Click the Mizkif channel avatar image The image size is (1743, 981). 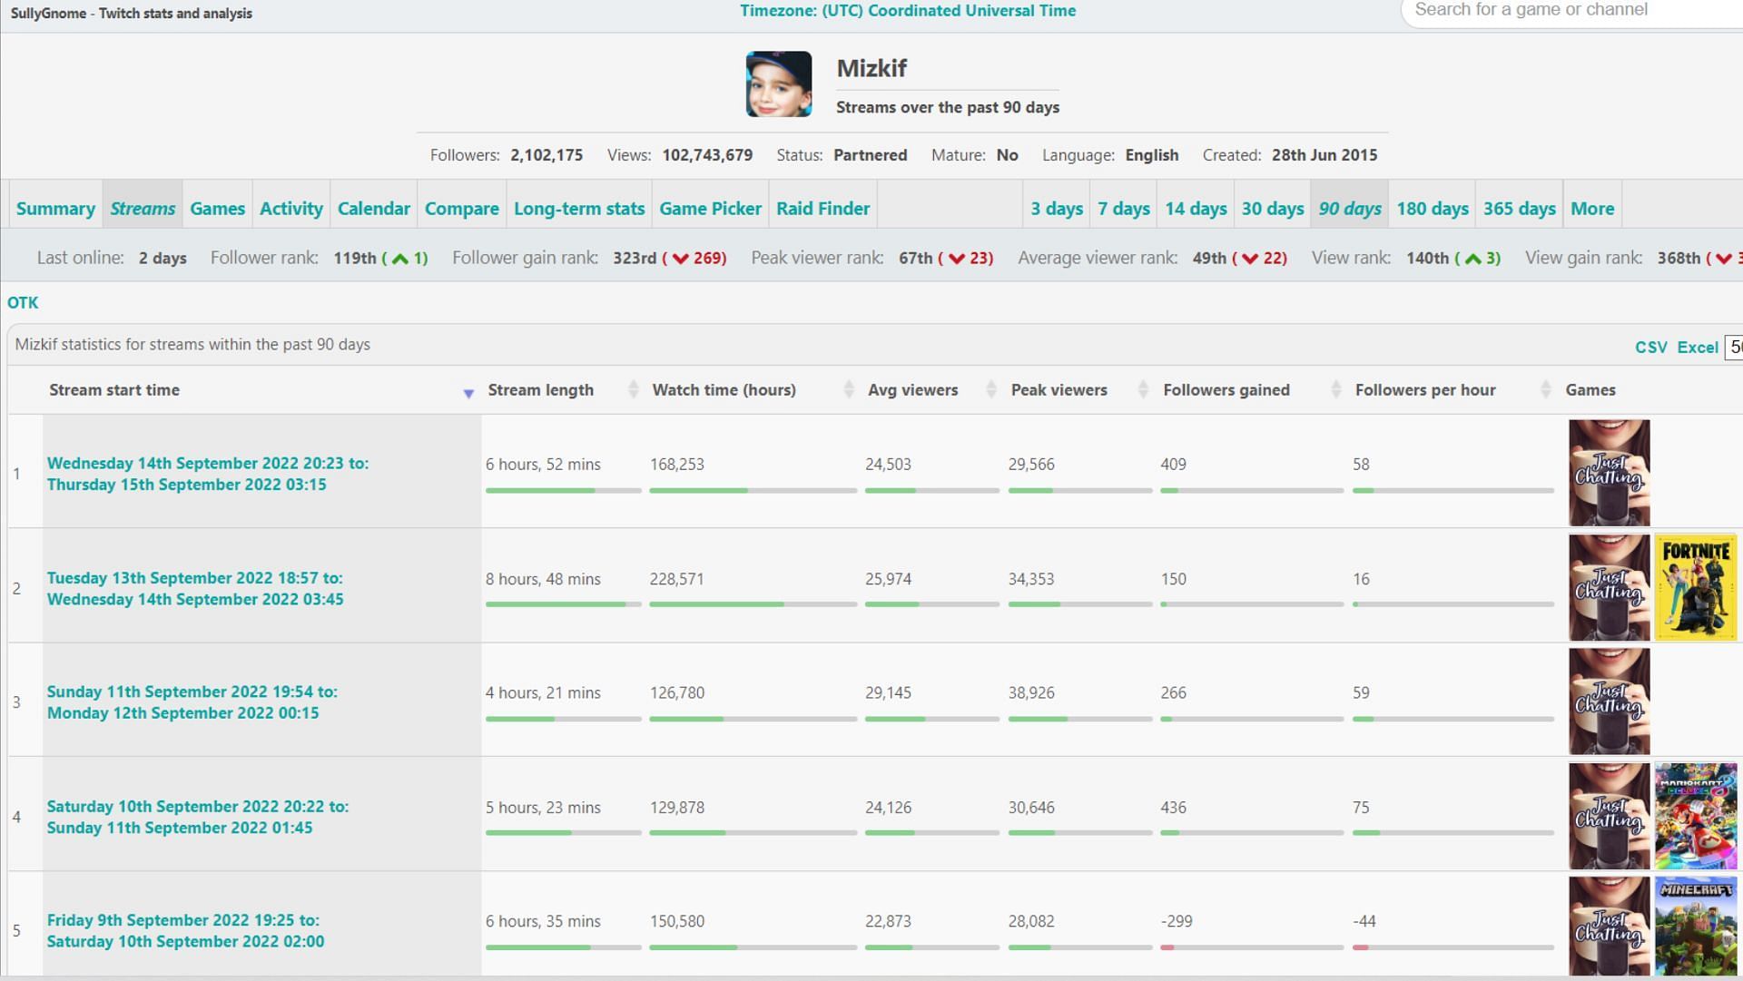click(778, 84)
